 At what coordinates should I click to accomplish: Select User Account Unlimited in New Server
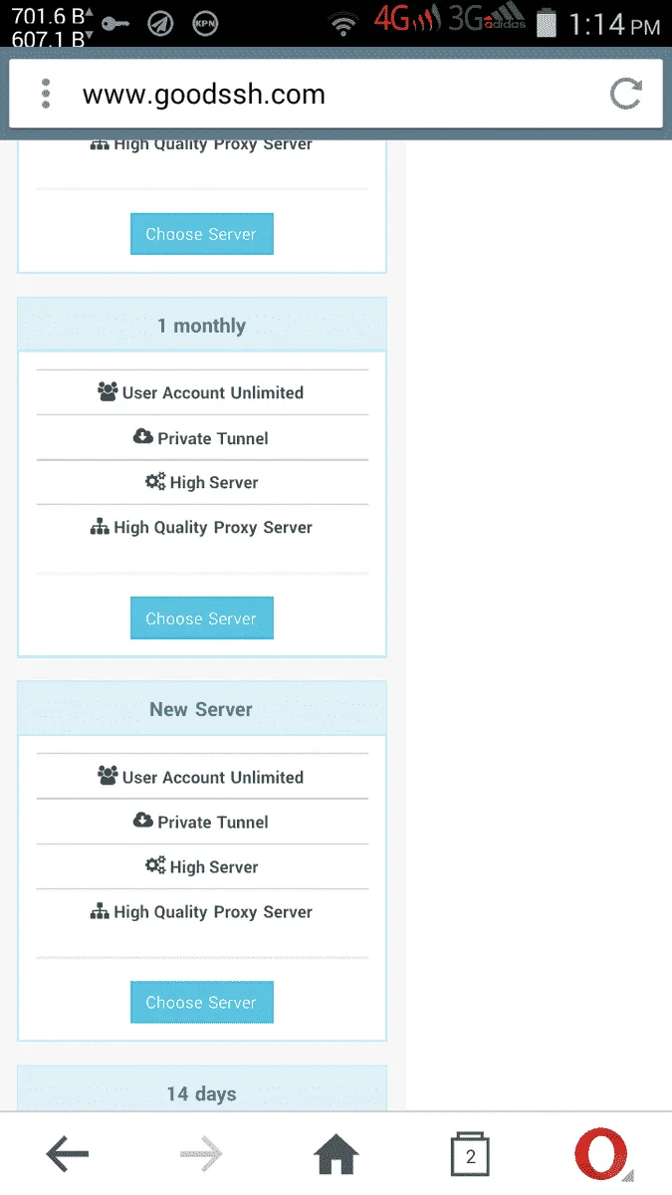(x=213, y=777)
